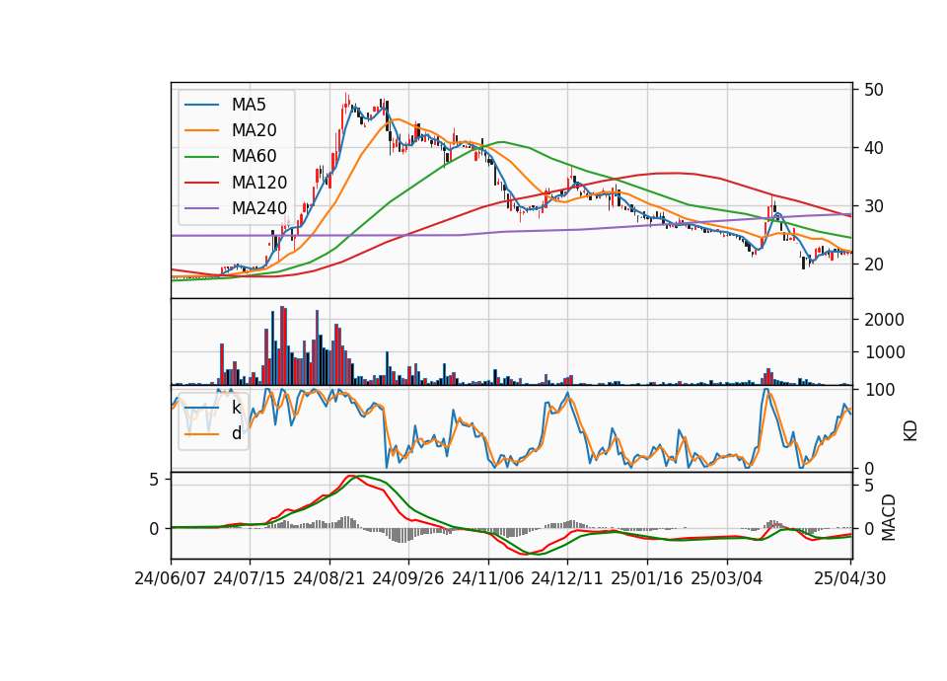This screenshot has height=681, width=947.
Task: Click the 24/07/15 date tick label
Action: 250,579
